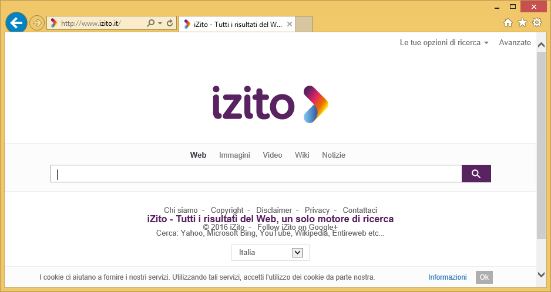Close the iZito browser tab
This screenshot has height=292, width=551.
point(290,24)
